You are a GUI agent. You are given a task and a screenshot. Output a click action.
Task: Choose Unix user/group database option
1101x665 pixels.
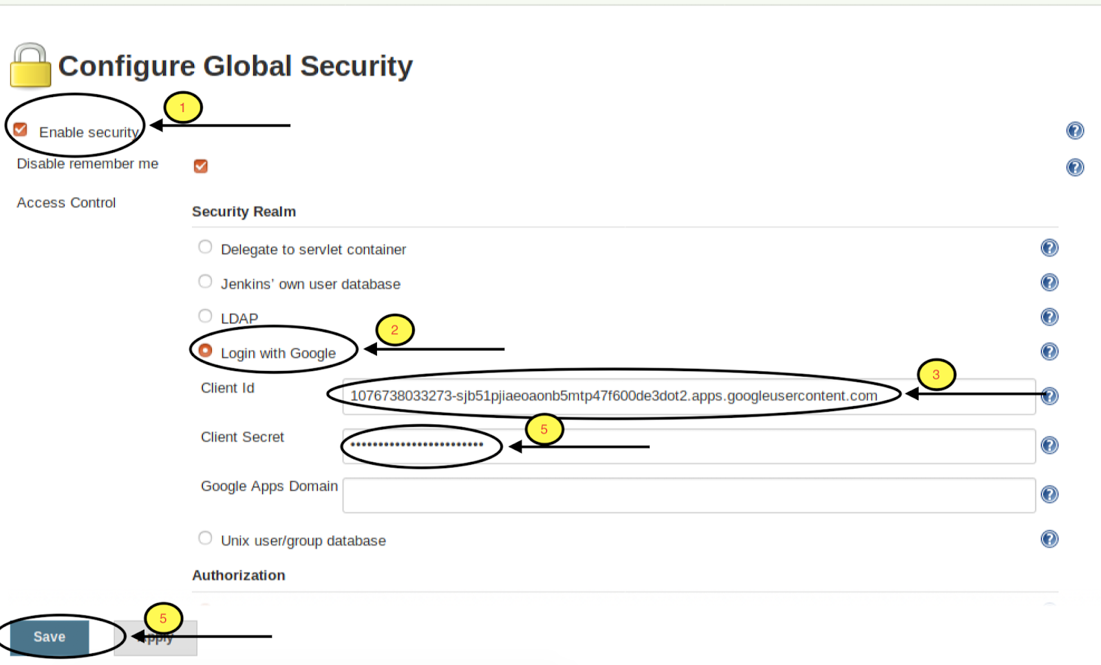[205, 538]
